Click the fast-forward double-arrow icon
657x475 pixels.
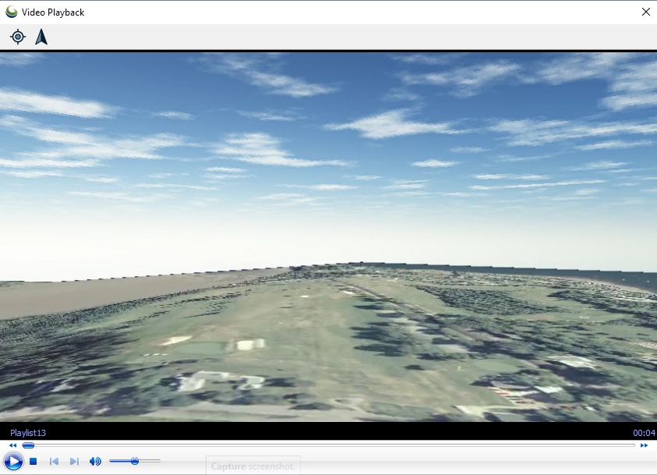tap(644, 445)
